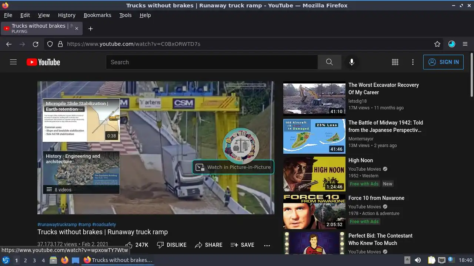Open the volume speaker tray icon
474x266 pixels.
click(x=418, y=260)
